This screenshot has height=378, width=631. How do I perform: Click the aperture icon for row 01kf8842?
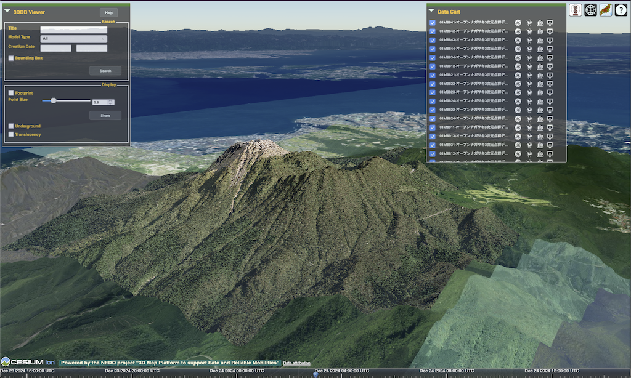click(518, 31)
